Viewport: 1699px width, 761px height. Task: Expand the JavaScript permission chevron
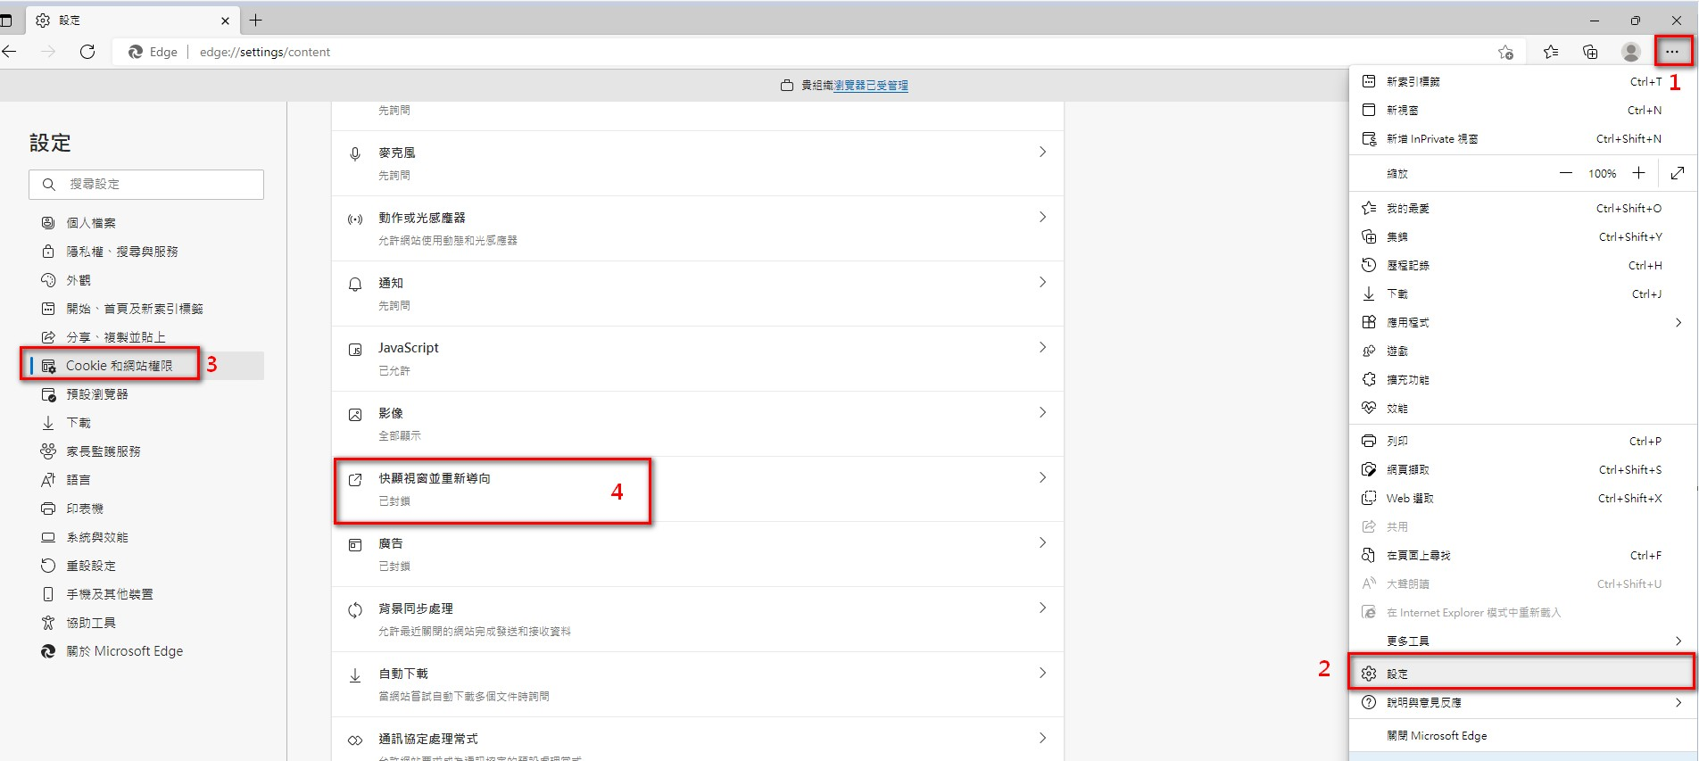point(1042,347)
